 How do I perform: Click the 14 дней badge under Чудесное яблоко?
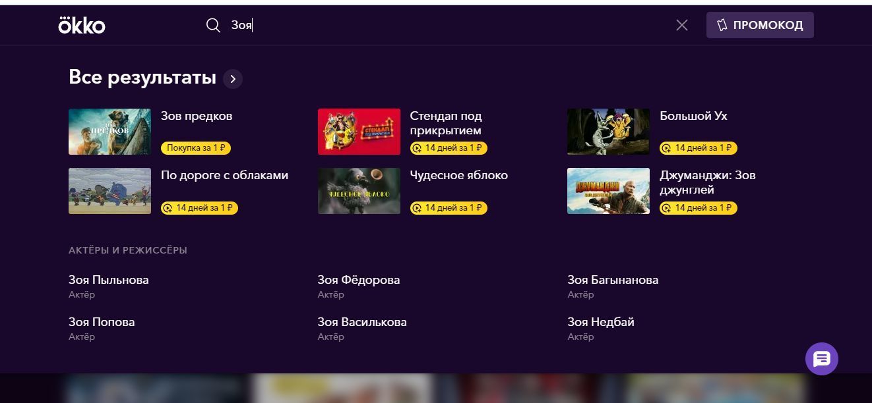[449, 208]
